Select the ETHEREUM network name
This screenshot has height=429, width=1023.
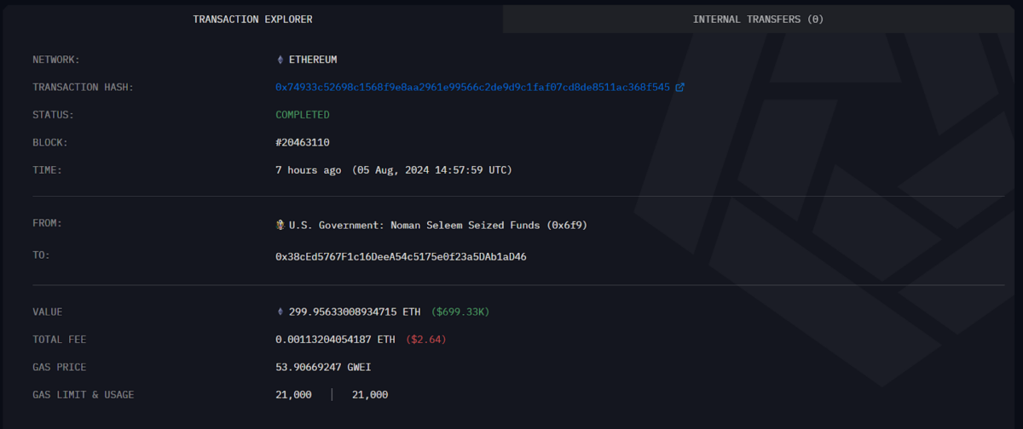[313, 60]
